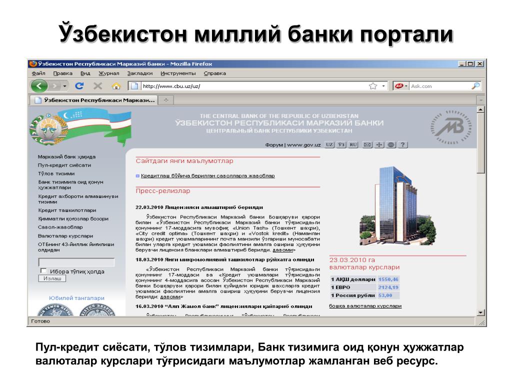Image resolution: width=512 pixels, height=384 pixels.
Task: Go to Home page via house icon
Action: (x=116, y=86)
